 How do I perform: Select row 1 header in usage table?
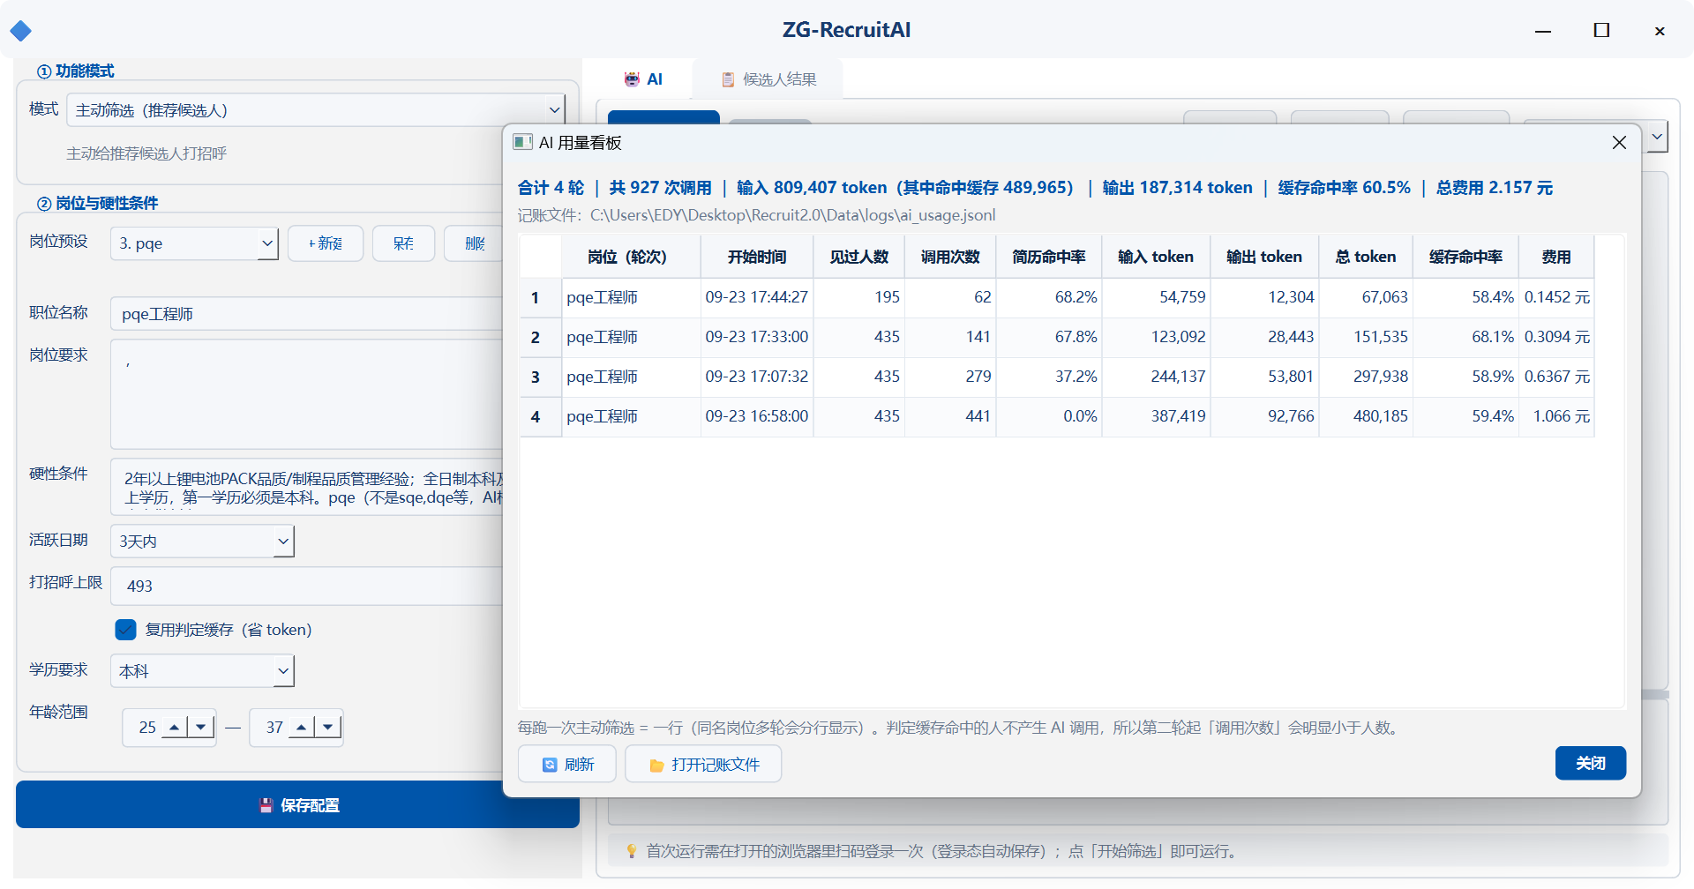point(540,298)
